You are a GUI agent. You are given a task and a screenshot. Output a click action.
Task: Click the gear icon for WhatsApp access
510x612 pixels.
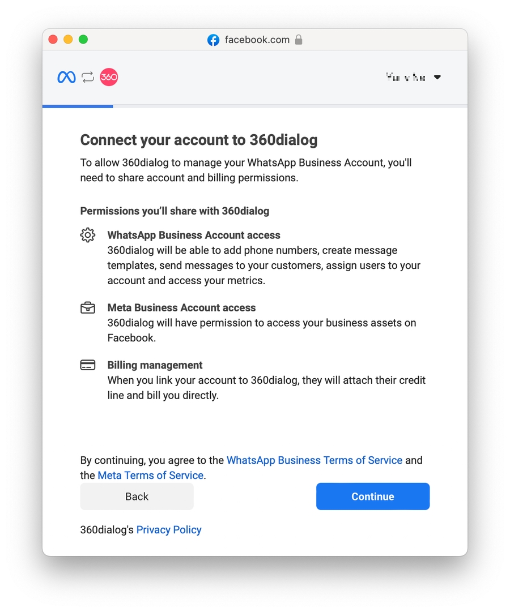coord(88,235)
